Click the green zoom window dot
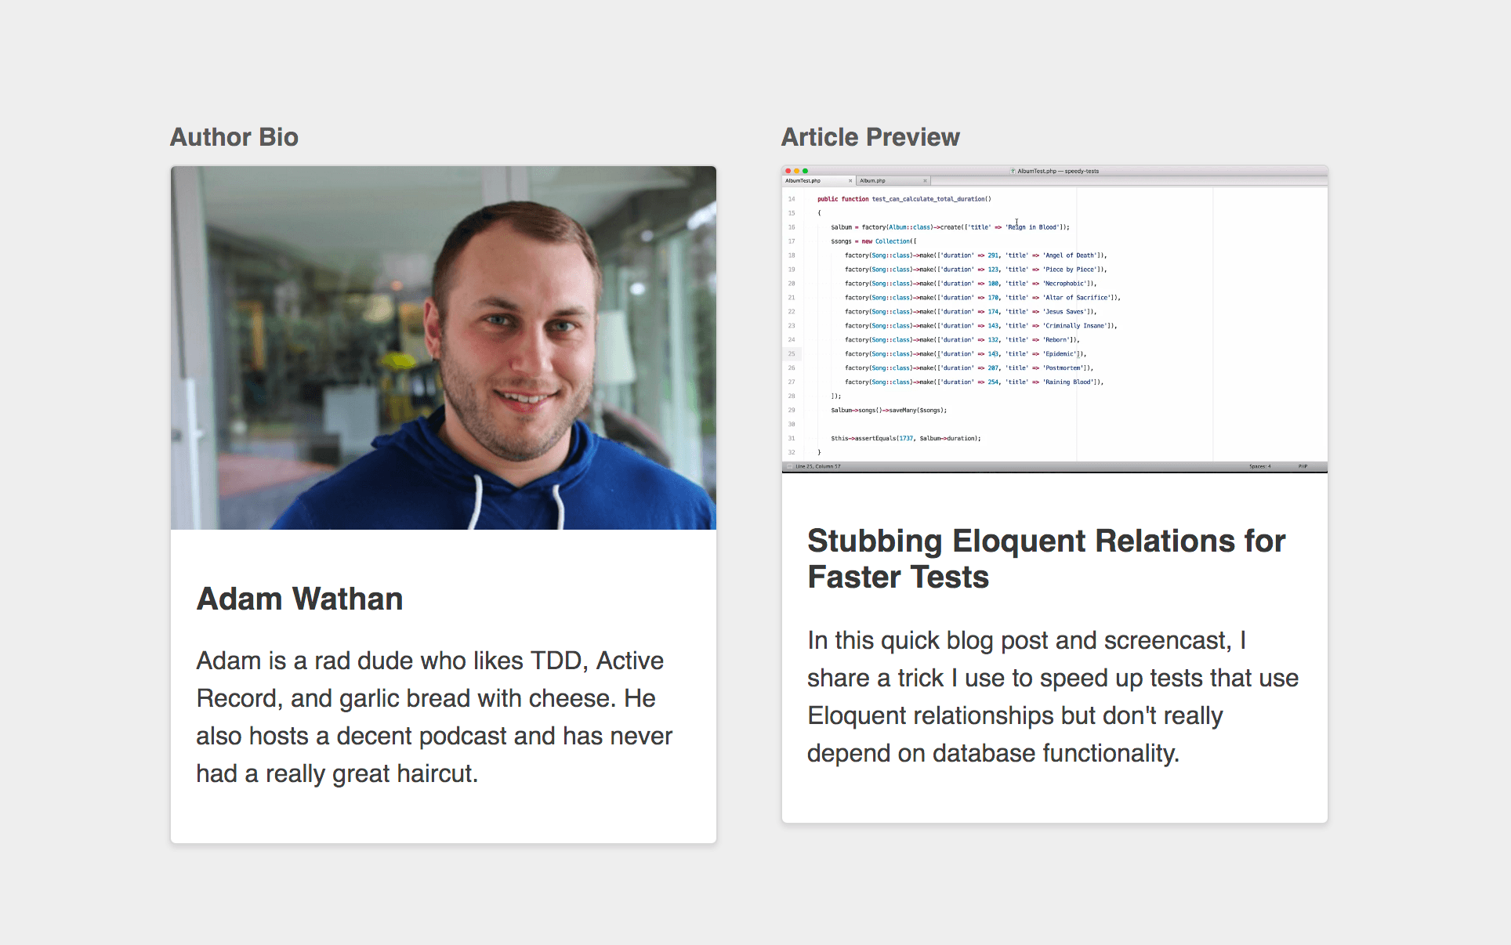Viewport: 1511px width, 945px height. (x=806, y=171)
